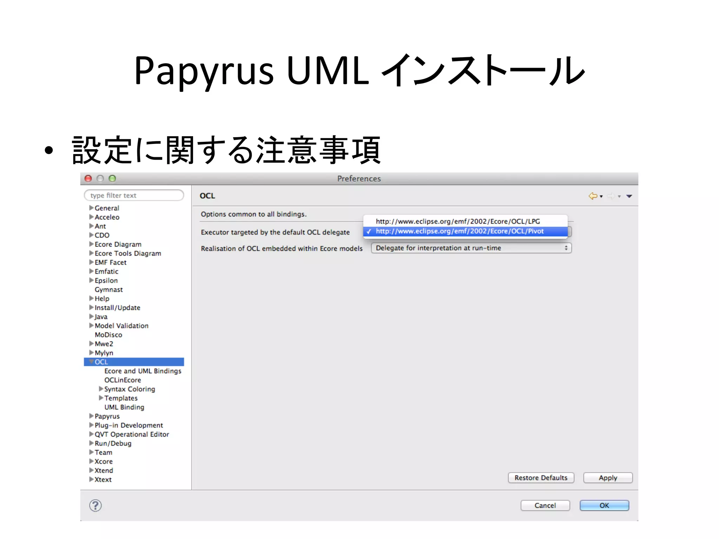719x539 pixels.
Task: Open the Realisation of OCL dropdown
Action: [471, 248]
